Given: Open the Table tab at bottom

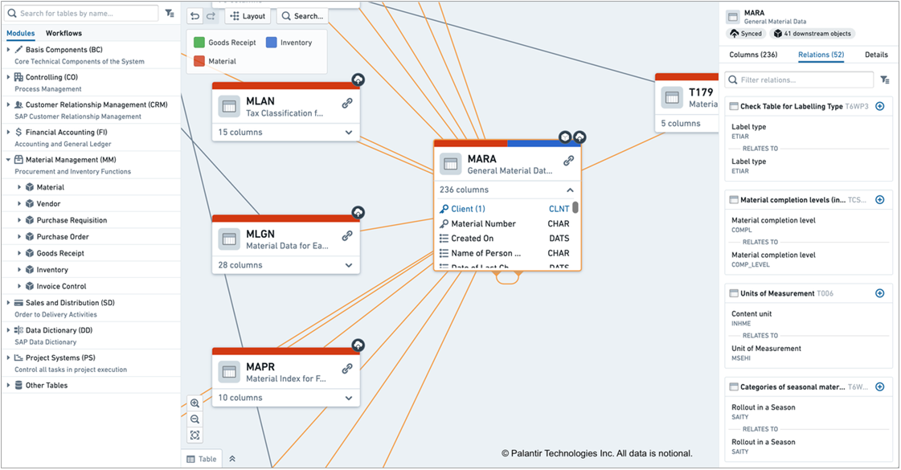Looking at the screenshot, I should click(x=202, y=459).
